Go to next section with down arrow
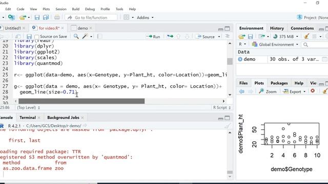 tap(187, 36)
